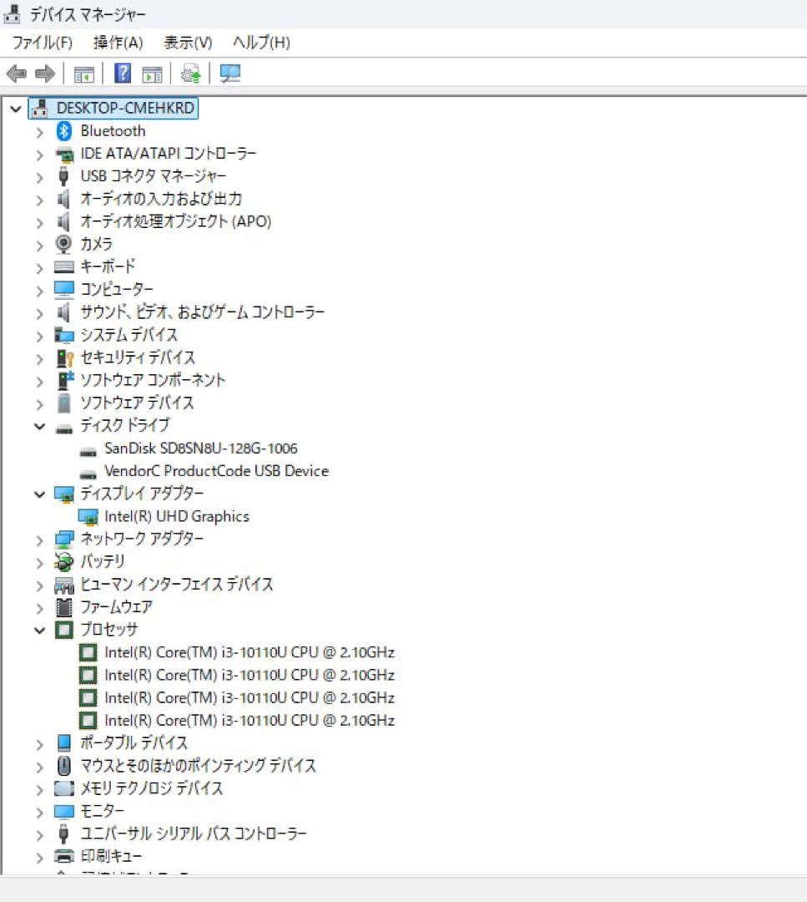Select the third Intel Core i3-10110U processor entry
The height and width of the screenshot is (902, 807).
(249, 697)
